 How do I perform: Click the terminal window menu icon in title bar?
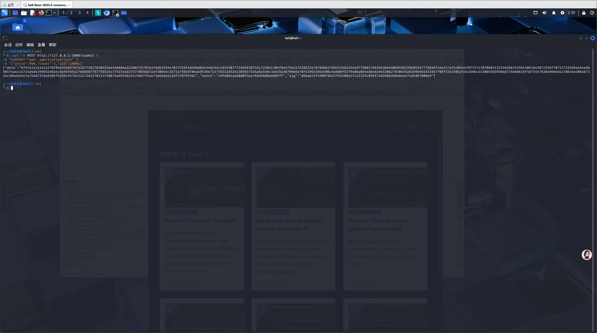(5, 38)
